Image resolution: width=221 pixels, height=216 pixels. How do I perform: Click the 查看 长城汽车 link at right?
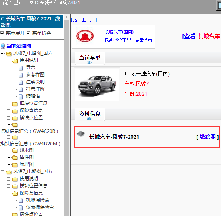[201, 36]
